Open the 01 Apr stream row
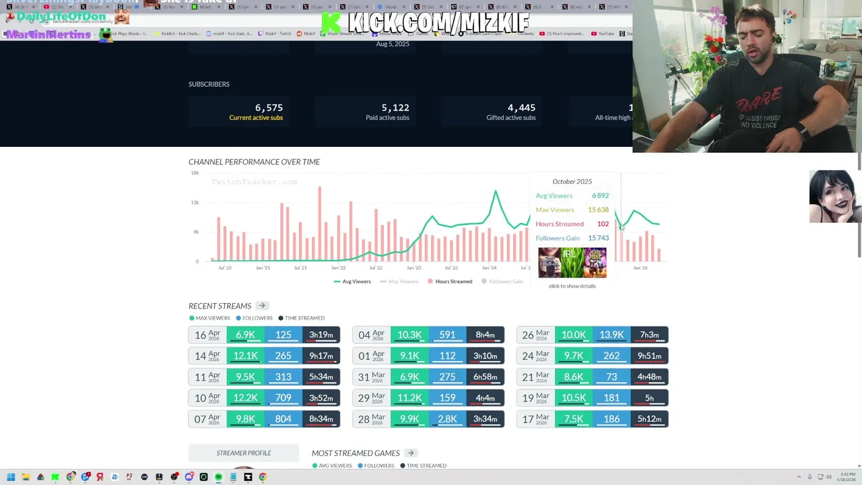This screenshot has width=862, height=485. [428, 356]
